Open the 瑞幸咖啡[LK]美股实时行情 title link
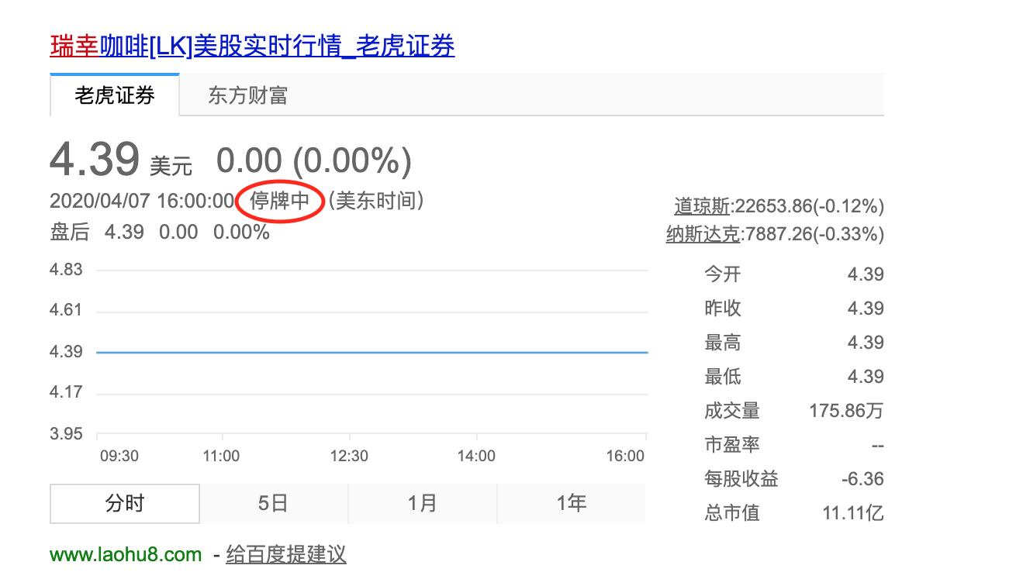Viewport: 1016px width, 586px height. click(x=252, y=47)
